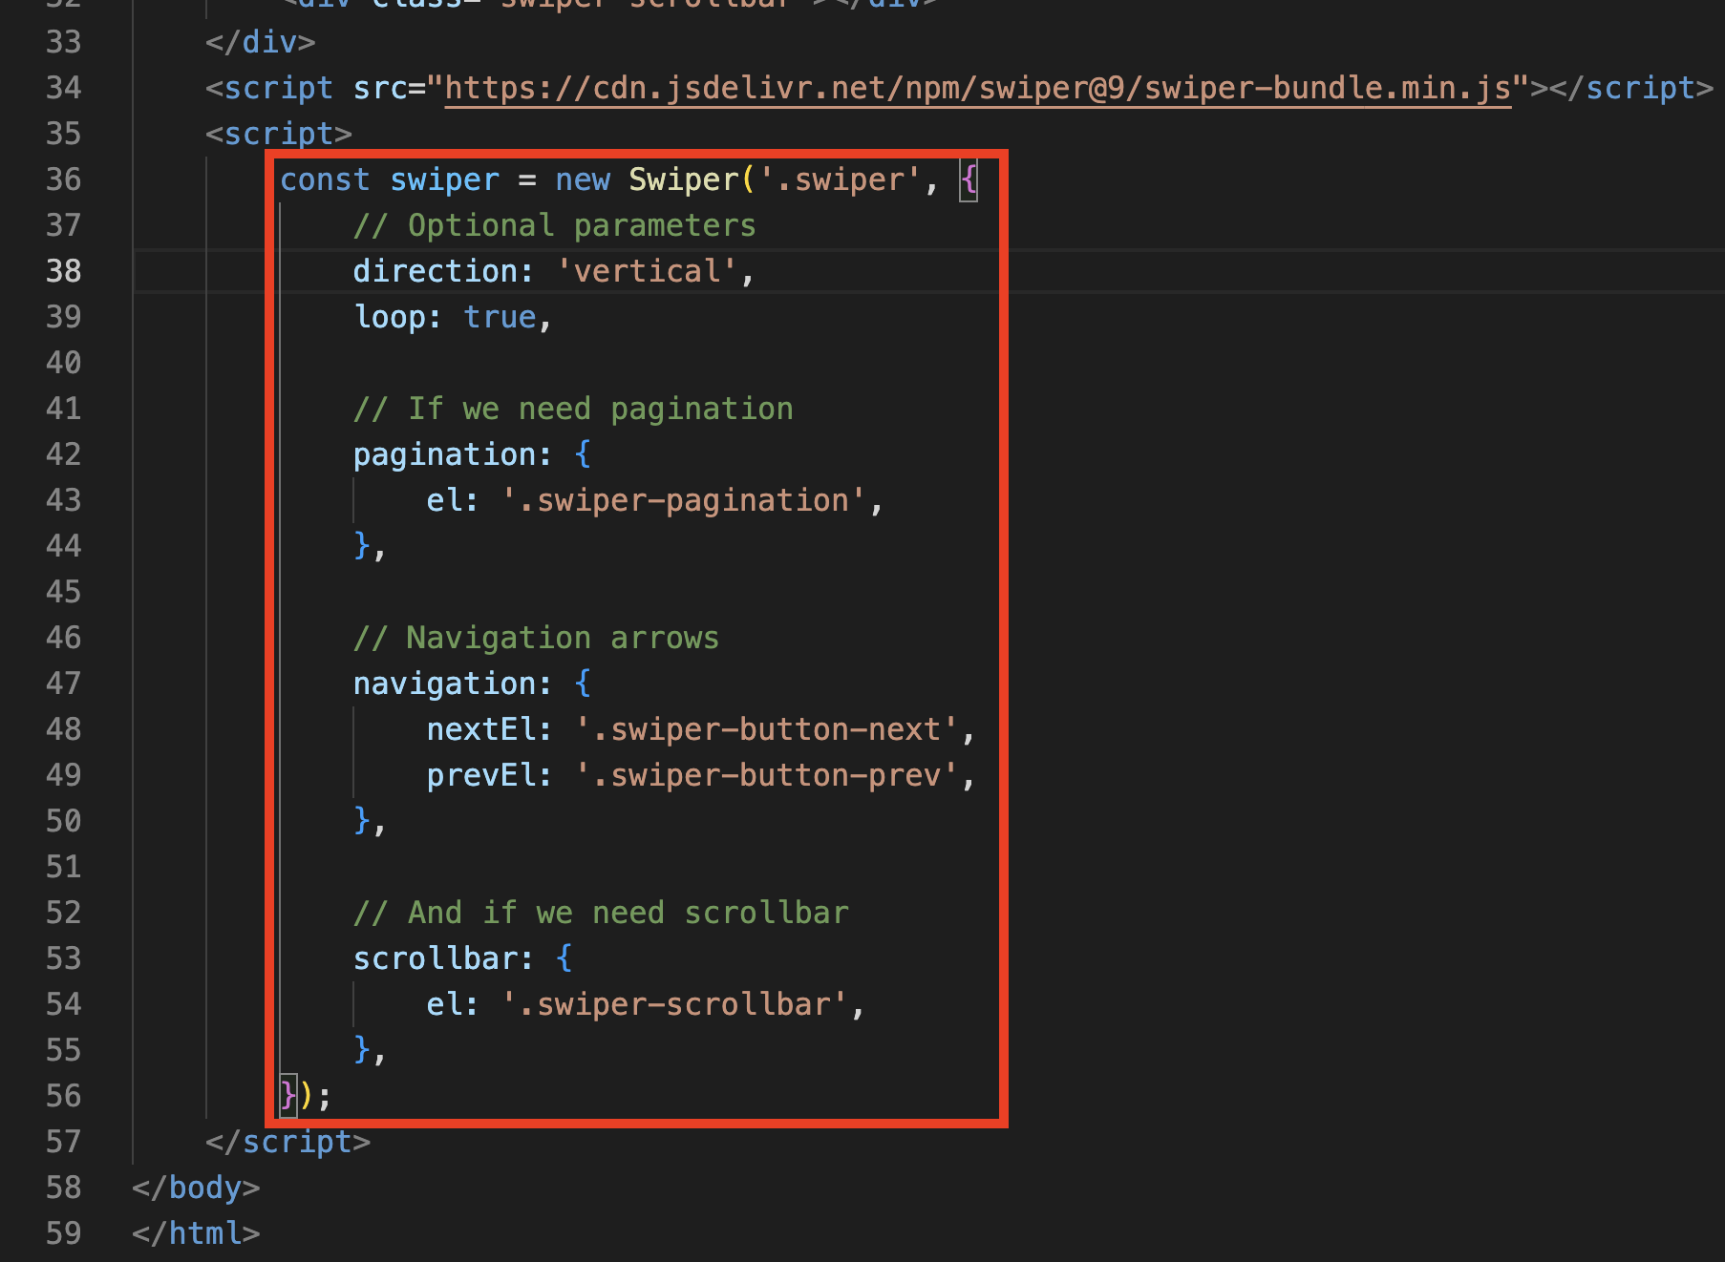This screenshot has width=1725, height=1262.
Task: Click the 'new' keyword on line 36
Action: [x=583, y=179]
